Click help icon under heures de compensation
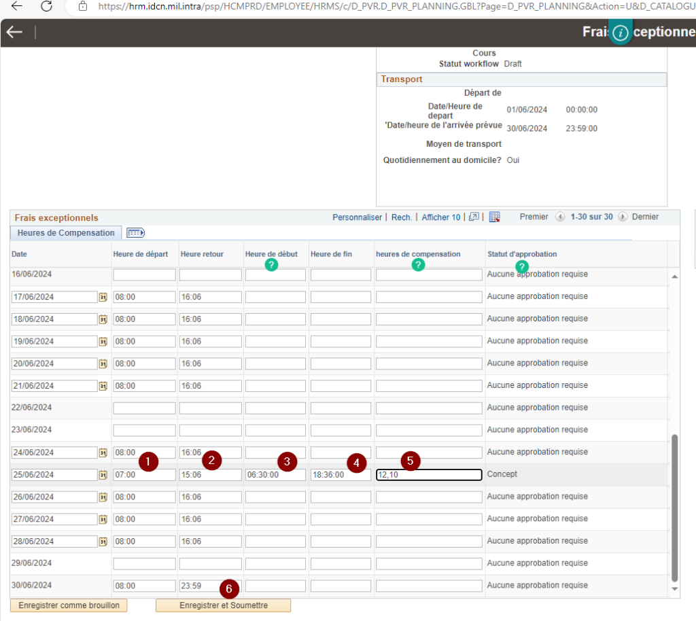Image resolution: width=696 pixels, height=621 pixels. (x=418, y=265)
